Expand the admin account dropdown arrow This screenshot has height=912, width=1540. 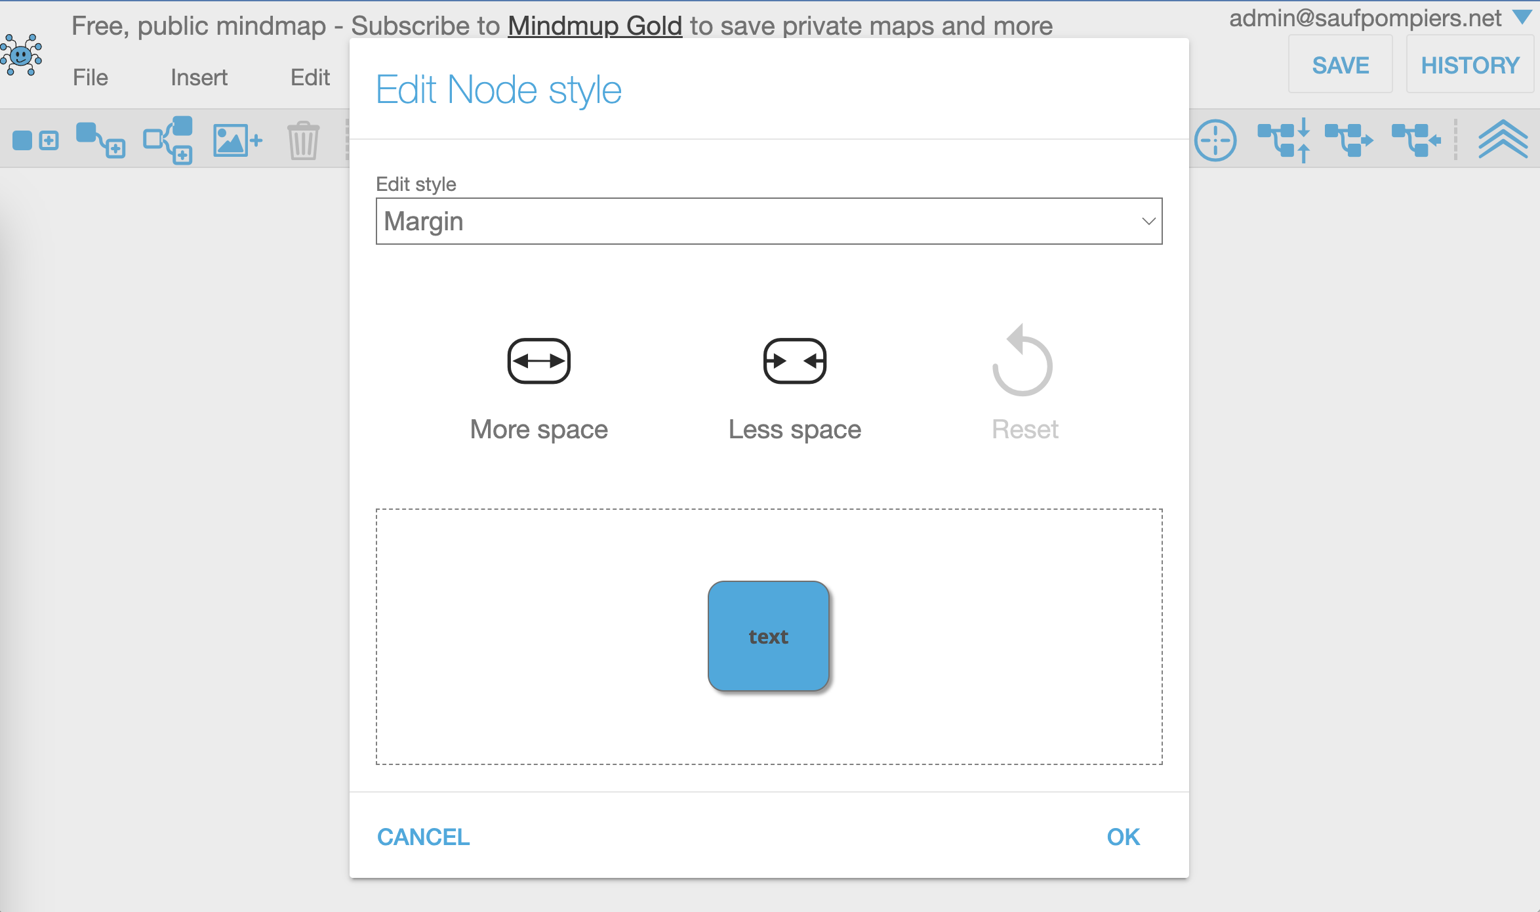(1522, 18)
